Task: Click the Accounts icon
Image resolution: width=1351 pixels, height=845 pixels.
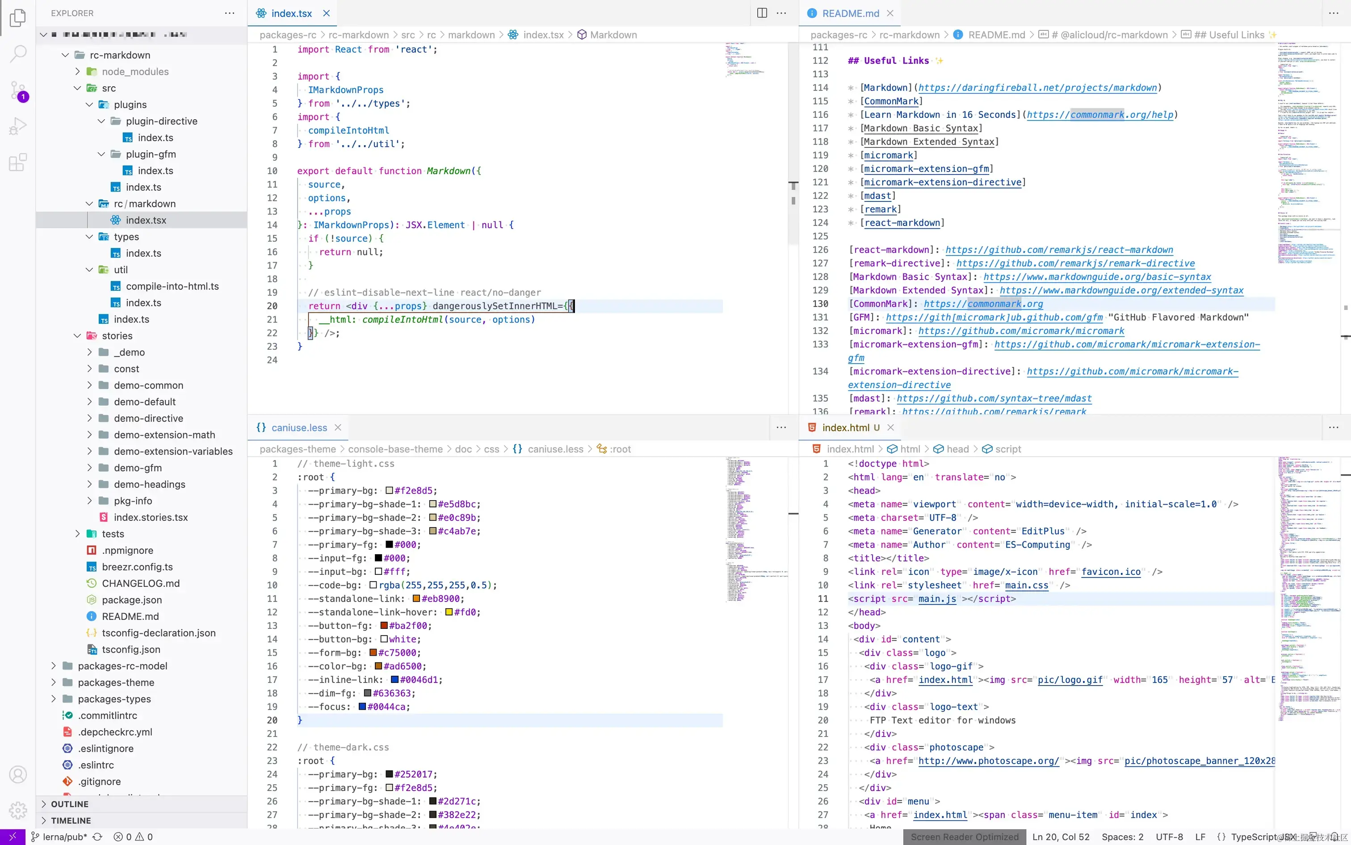Action: pyautogui.click(x=18, y=774)
